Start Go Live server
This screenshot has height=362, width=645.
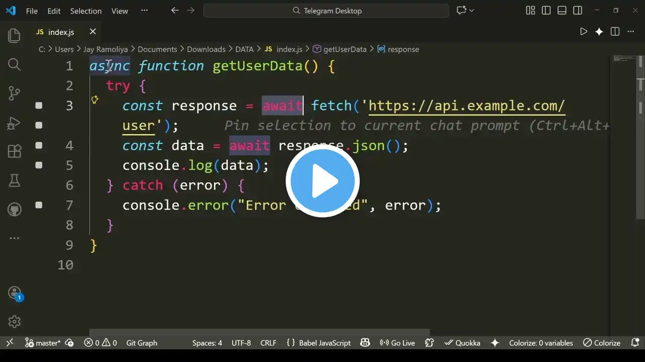click(398, 343)
